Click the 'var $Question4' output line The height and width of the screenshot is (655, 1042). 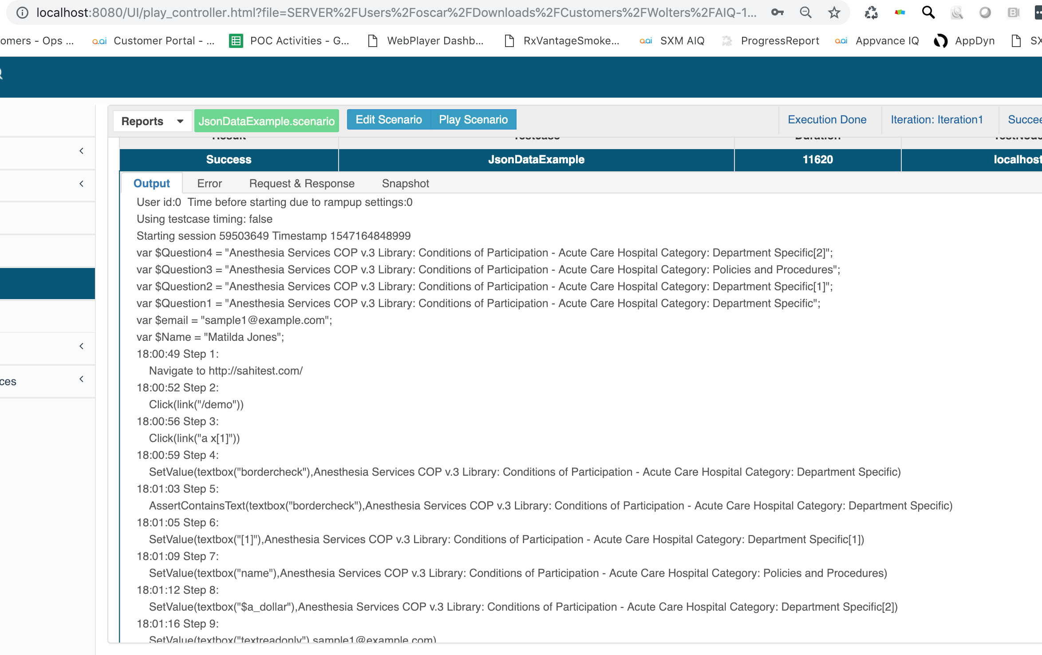485,253
